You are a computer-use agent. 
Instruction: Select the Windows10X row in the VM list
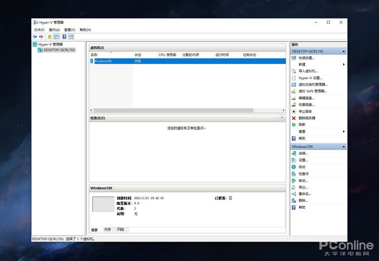(x=187, y=61)
